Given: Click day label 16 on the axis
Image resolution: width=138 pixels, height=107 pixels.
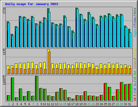Looking at the screenshot, I should click(x=69, y=104).
